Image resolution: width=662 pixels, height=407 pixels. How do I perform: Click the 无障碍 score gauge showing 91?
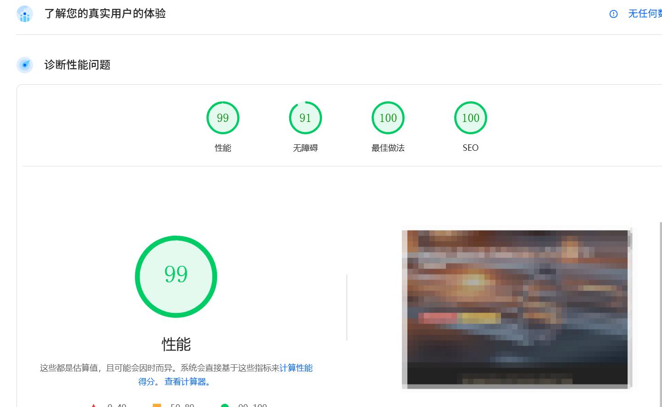[306, 118]
